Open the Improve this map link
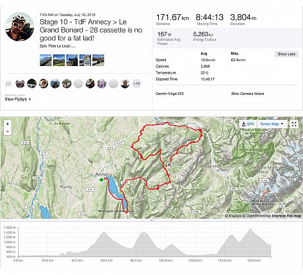The width and height of the screenshot is (303, 275). (x=286, y=216)
